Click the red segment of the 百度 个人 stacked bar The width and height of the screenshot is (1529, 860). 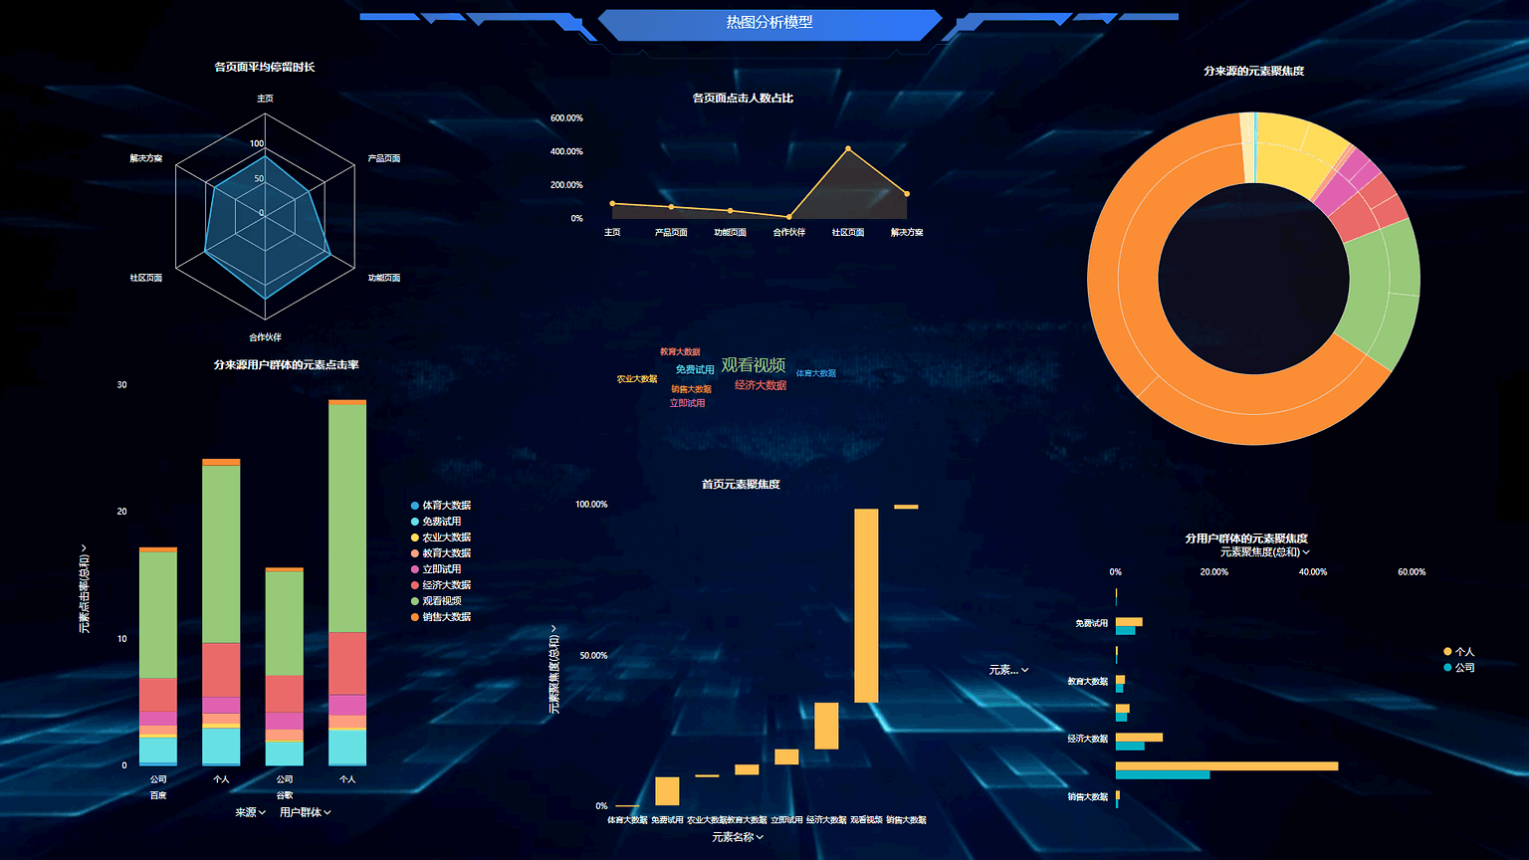(221, 670)
